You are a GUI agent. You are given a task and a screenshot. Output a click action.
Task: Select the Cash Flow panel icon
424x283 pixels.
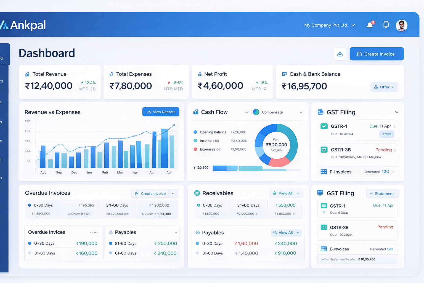tap(196, 112)
